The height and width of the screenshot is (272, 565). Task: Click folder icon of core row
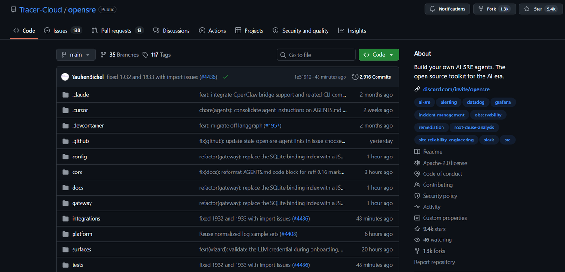coord(65,172)
